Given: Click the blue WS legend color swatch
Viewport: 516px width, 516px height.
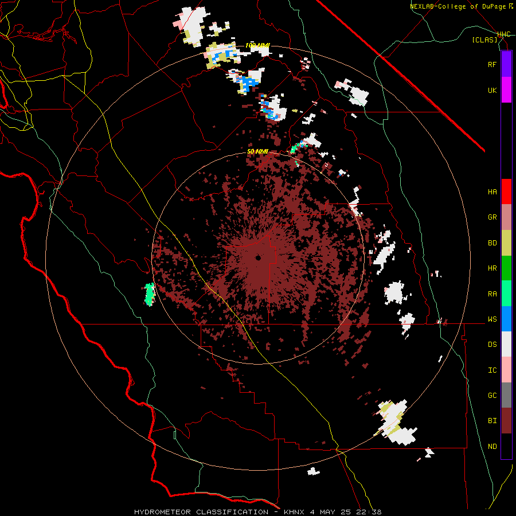Looking at the screenshot, I should pyautogui.click(x=506, y=319).
